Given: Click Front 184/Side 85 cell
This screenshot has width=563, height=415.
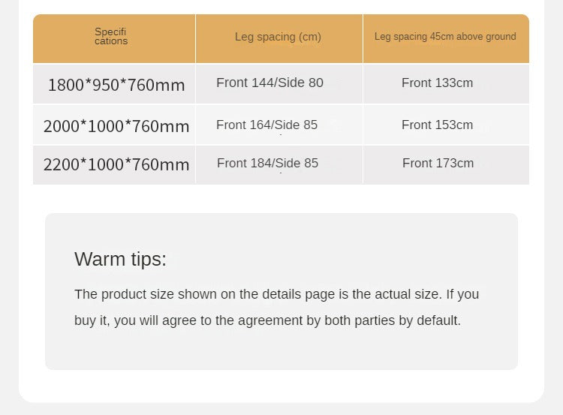Looking at the screenshot, I should pyautogui.click(x=279, y=165).
